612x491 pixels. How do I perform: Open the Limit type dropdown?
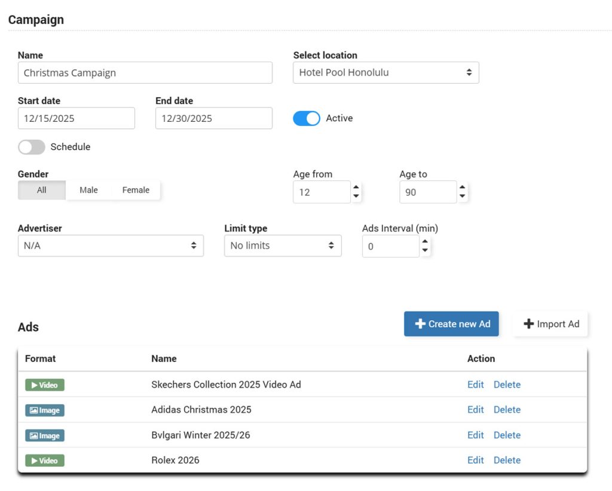click(x=283, y=245)
